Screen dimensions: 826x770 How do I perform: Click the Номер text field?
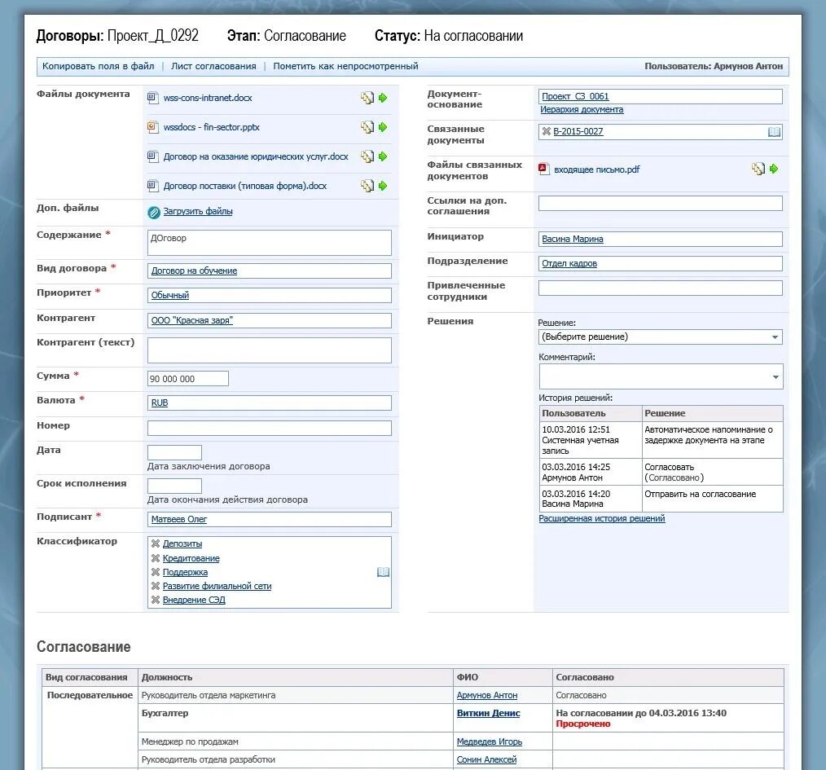pos(269,428)
